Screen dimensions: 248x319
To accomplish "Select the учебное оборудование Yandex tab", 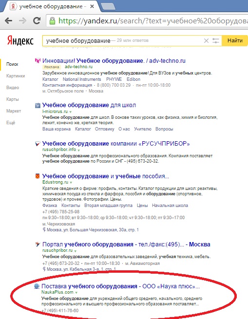I will click(x=51, y=6).
